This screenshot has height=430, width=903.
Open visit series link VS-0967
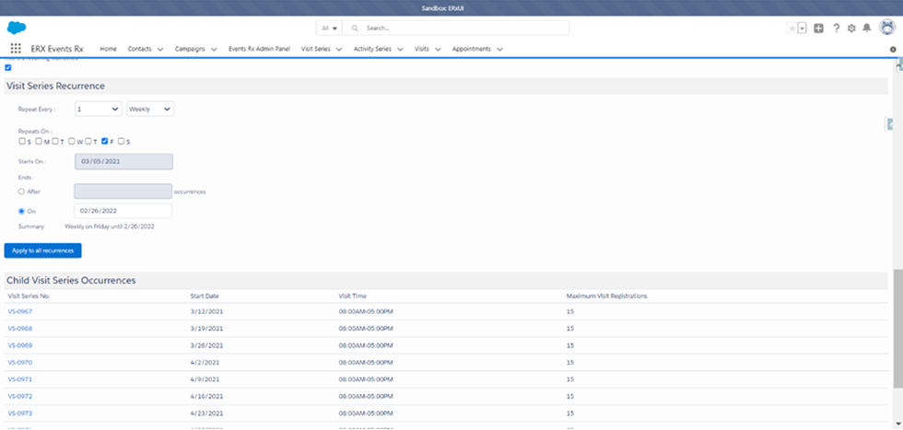pyautogui.click(x=20, y=312)
